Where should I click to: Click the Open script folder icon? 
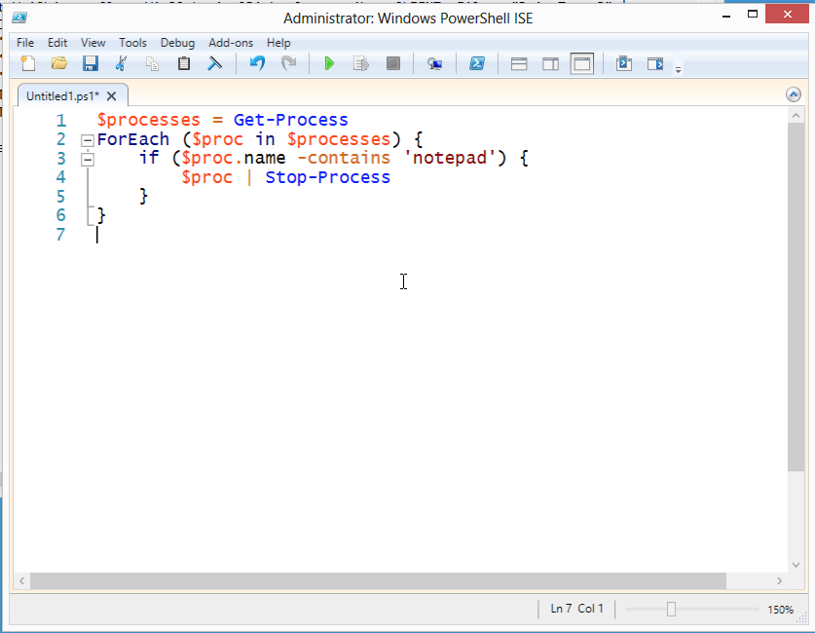59,64
